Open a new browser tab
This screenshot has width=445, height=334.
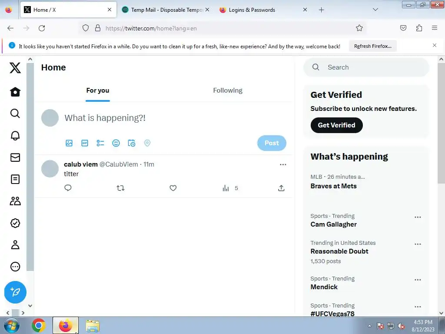(x=321, y=10)
